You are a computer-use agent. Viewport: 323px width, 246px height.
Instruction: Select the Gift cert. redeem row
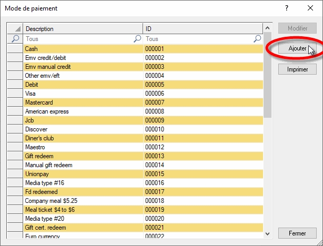tap(83, 228)
